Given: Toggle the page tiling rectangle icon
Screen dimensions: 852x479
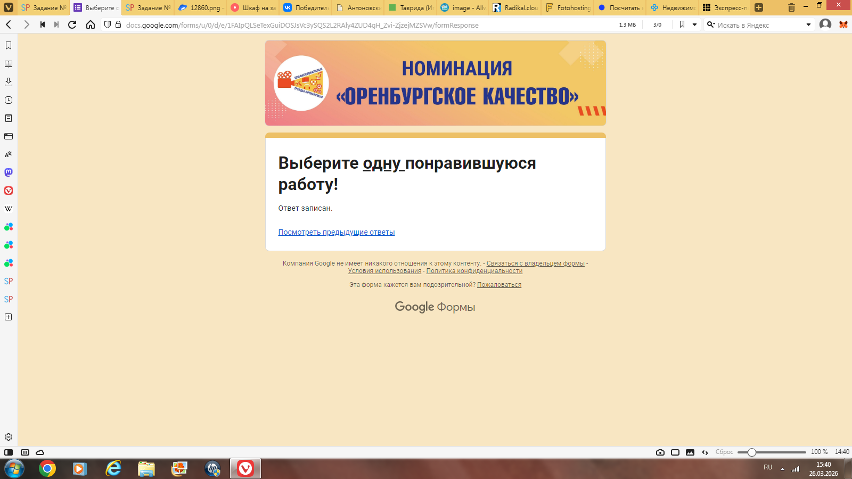Looking at the screenshot, I should (x=675, y=452).
